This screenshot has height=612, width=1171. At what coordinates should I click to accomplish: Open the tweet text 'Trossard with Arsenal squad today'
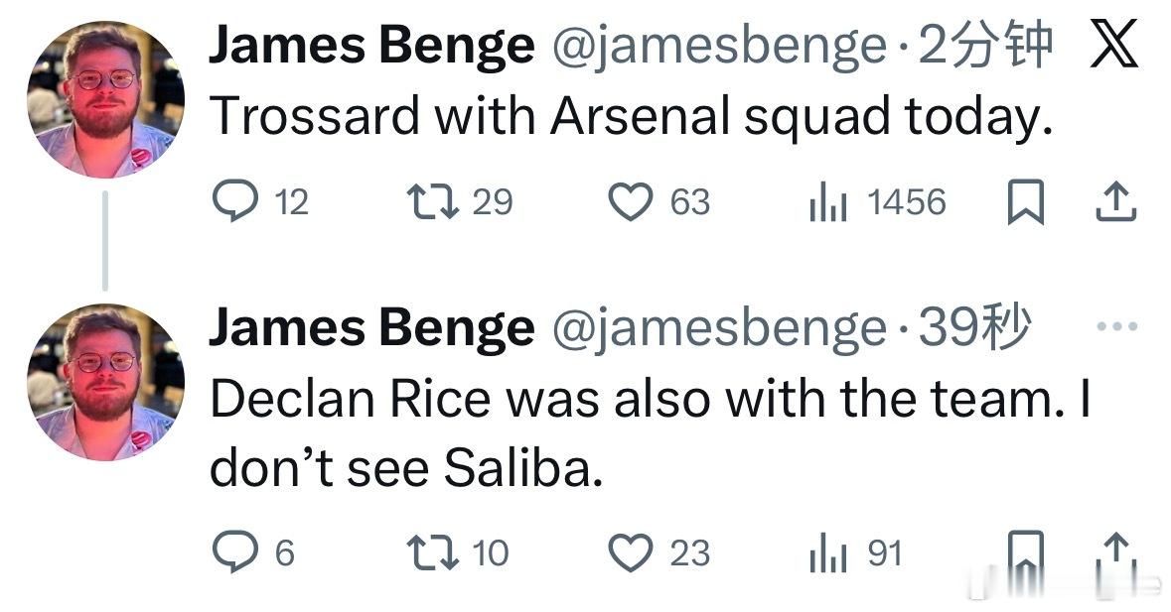pos(630,118)
